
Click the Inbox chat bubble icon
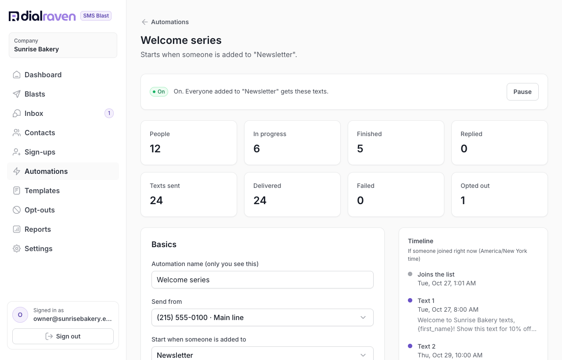coord(17,113)
